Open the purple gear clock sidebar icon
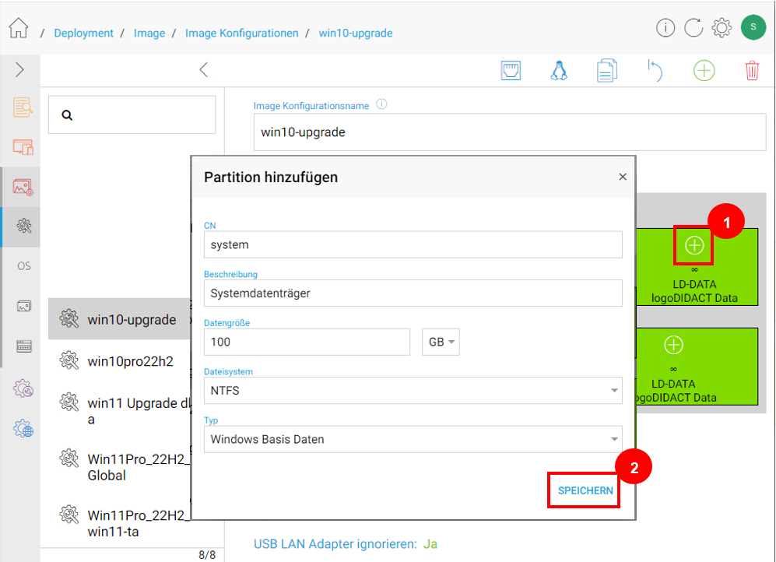Screen dimensions: 776x562 [23, 388]
